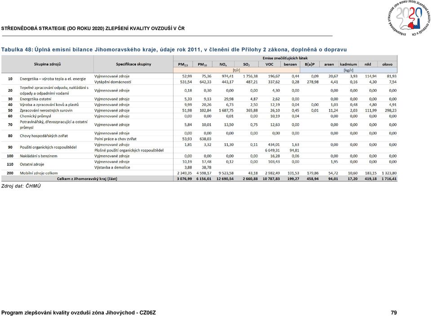Screen dimensions: 431x316
Task: Select row label 'Mobilní zdroje celkem'
Action: tap(39, 173)
